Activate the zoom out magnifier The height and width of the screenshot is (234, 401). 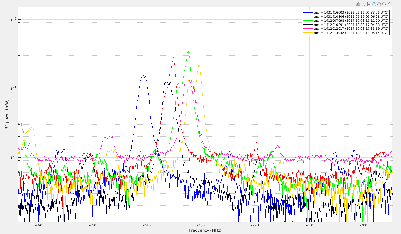[x=385, y=4]
